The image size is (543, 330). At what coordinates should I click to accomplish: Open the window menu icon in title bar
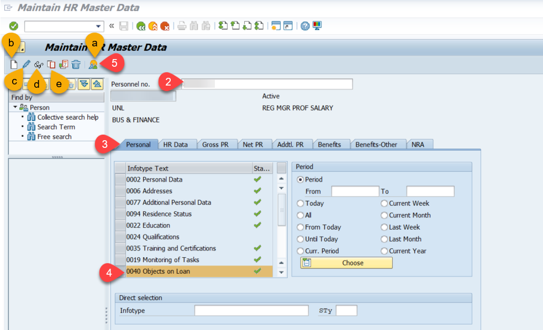[x=8, y=8]
